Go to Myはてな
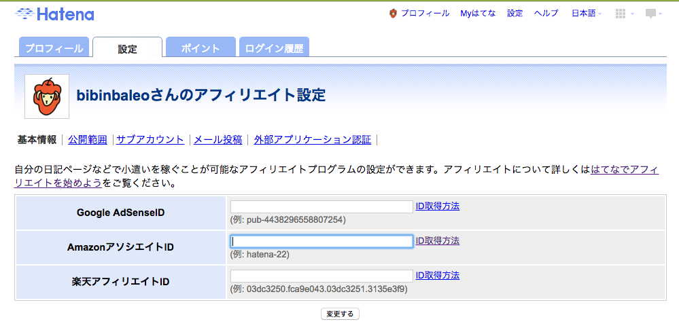 [478, 14]
